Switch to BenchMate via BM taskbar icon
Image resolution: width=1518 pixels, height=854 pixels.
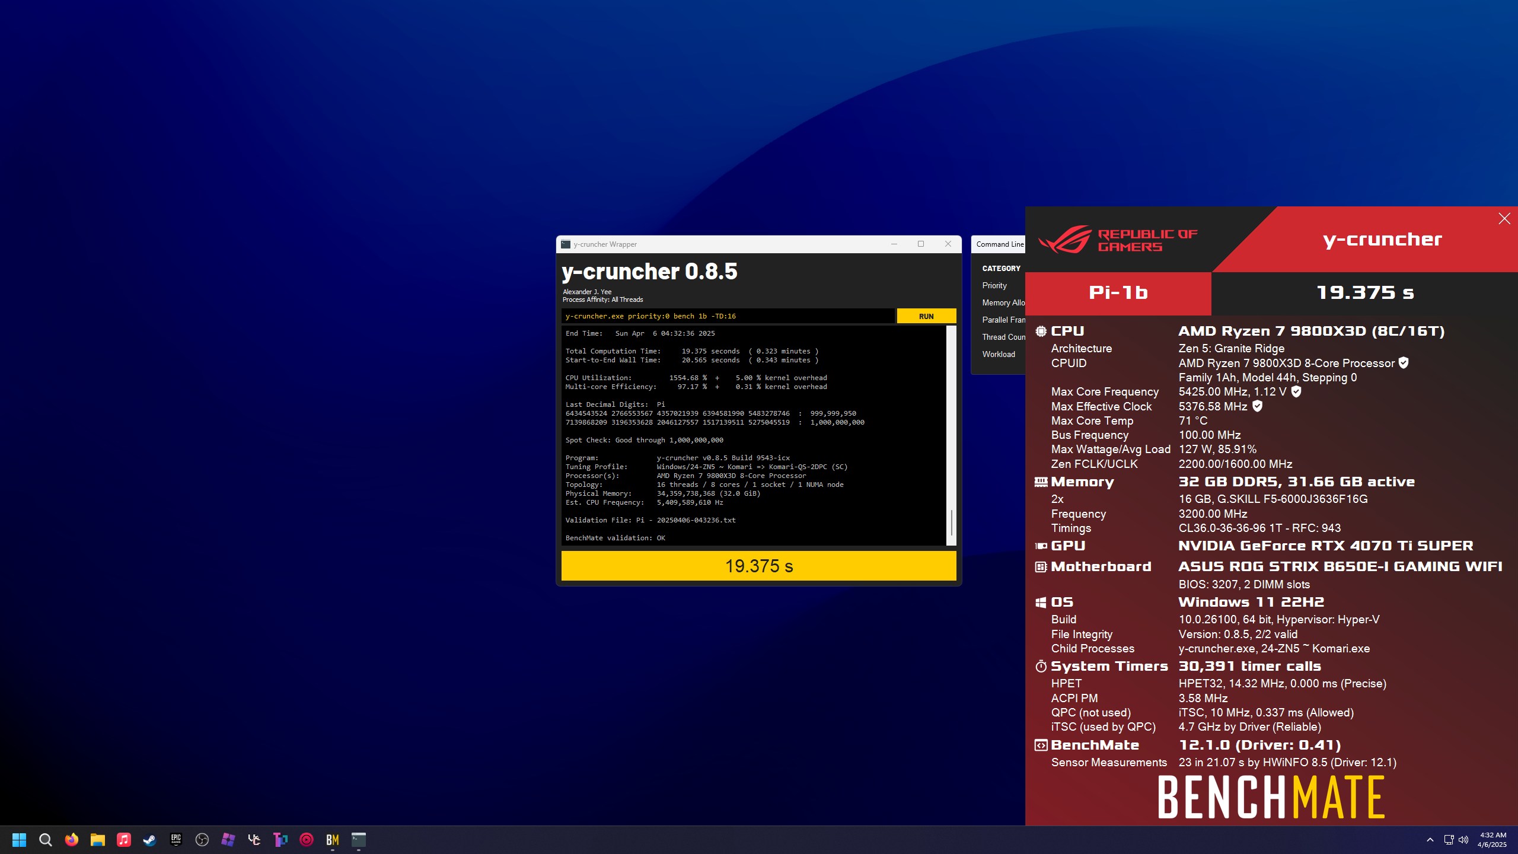332,840
